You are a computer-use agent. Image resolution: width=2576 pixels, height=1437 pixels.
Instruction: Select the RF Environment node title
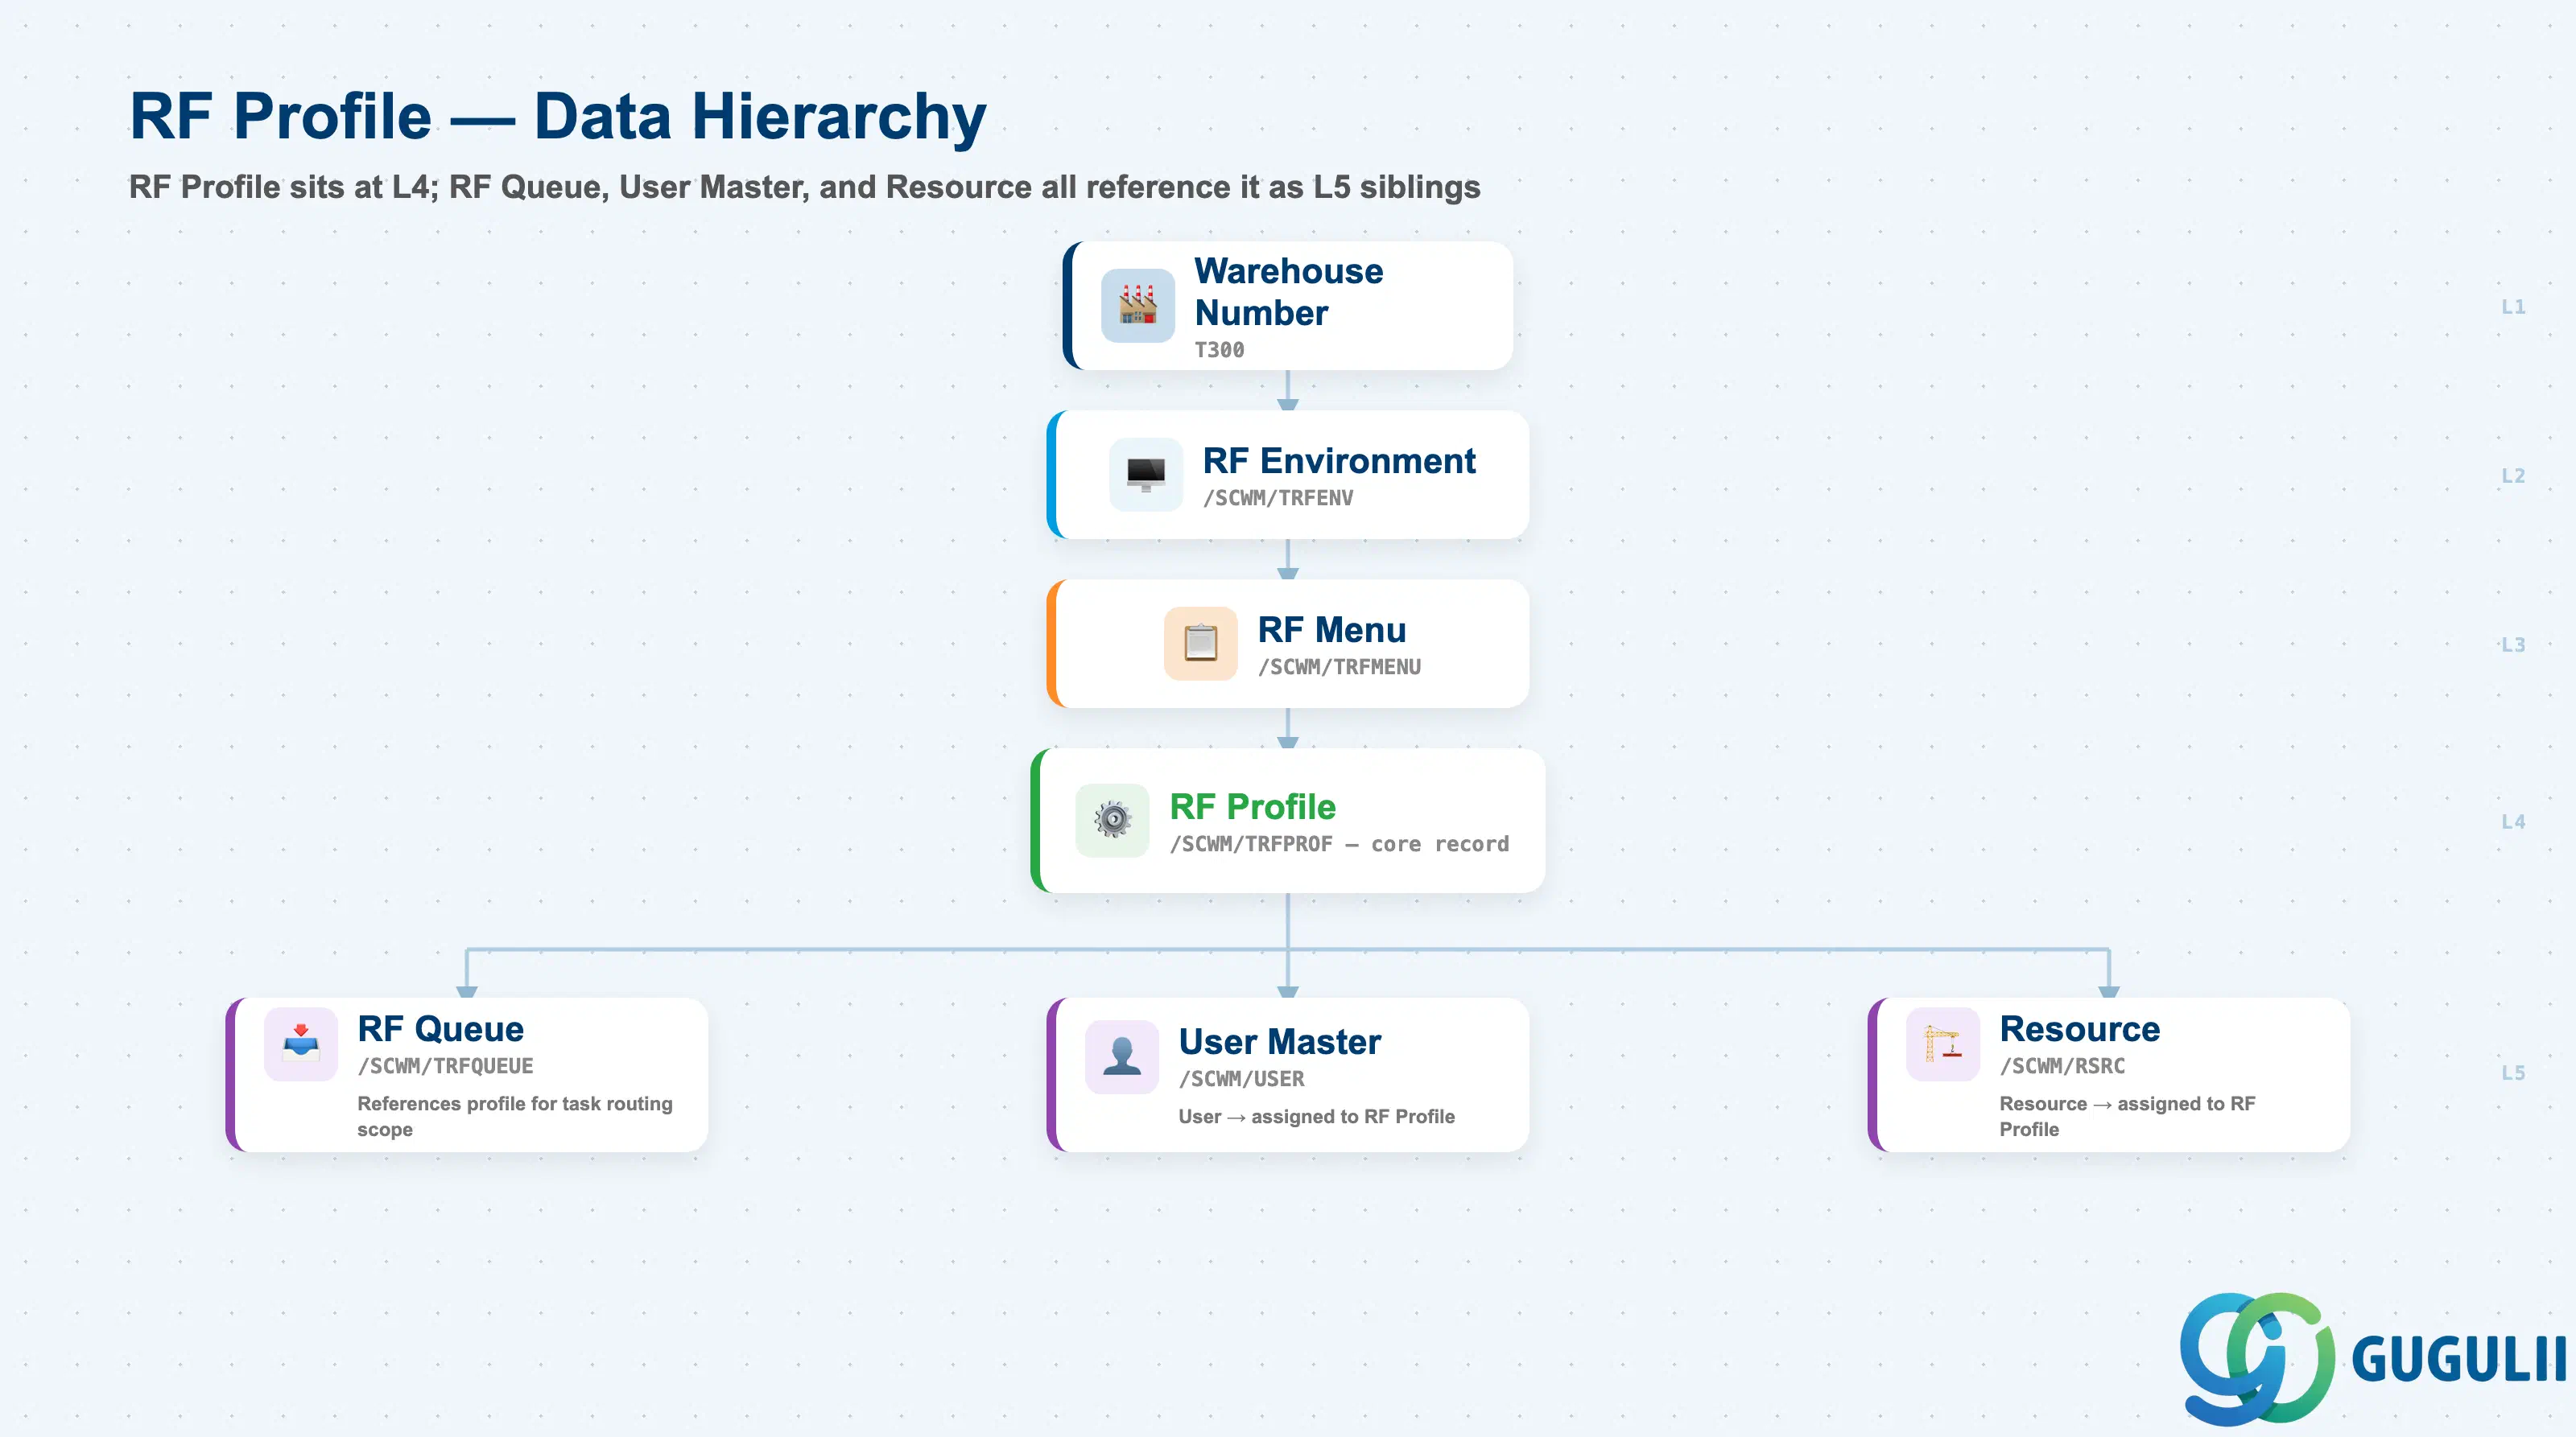point(1339,461)
